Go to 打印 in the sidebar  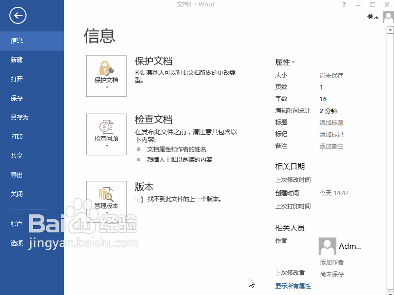point(32,137)
